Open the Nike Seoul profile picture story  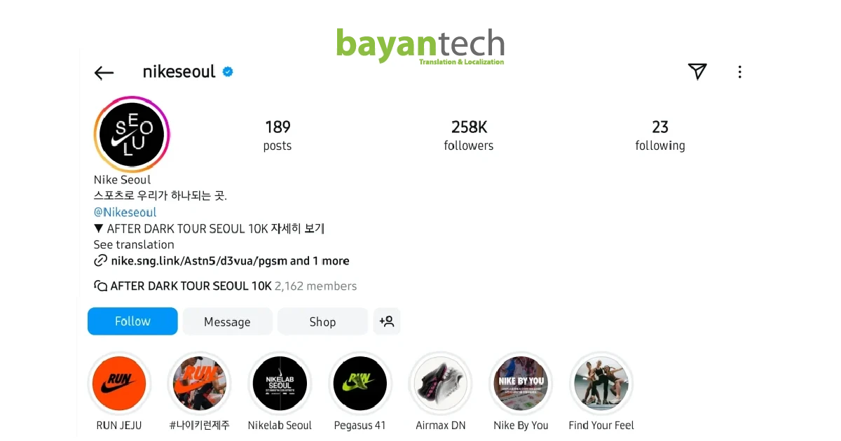(x=132, y=134)
